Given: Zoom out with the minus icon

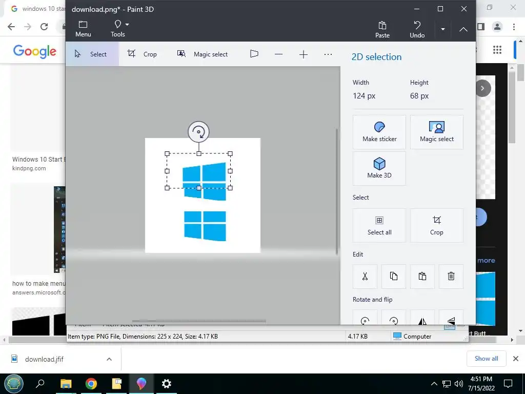Looking at the screenshot, I should coord(278,54).
